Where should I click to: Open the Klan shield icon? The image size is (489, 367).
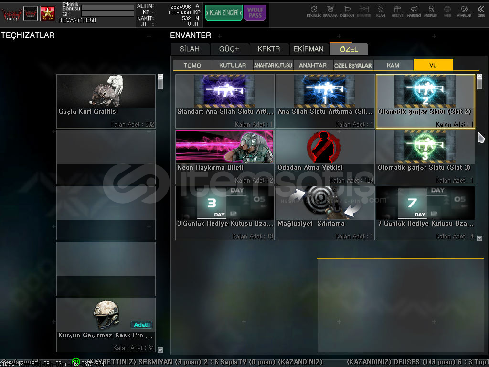tap(381, 11)
